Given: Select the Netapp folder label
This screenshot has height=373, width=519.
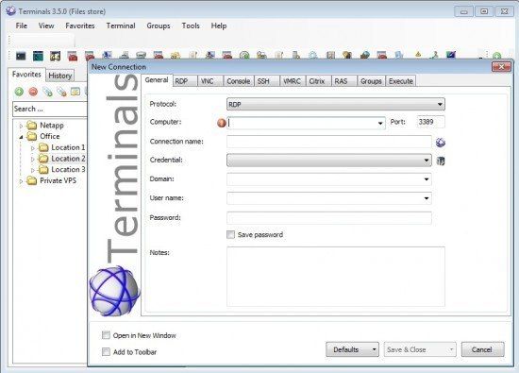Looking at the screenshot, I should (x=52, y=126).
